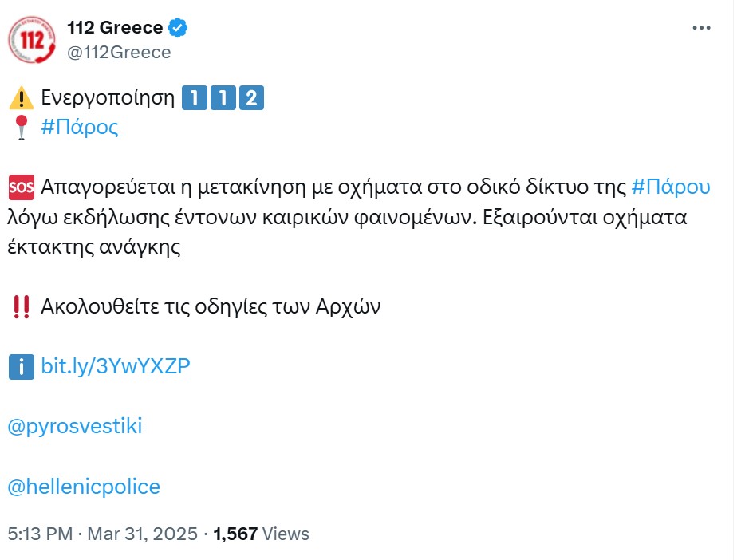Screen dimensions: 745x560
Task: Open the #Πάρος hashtag link
Action: coord(79,127)
